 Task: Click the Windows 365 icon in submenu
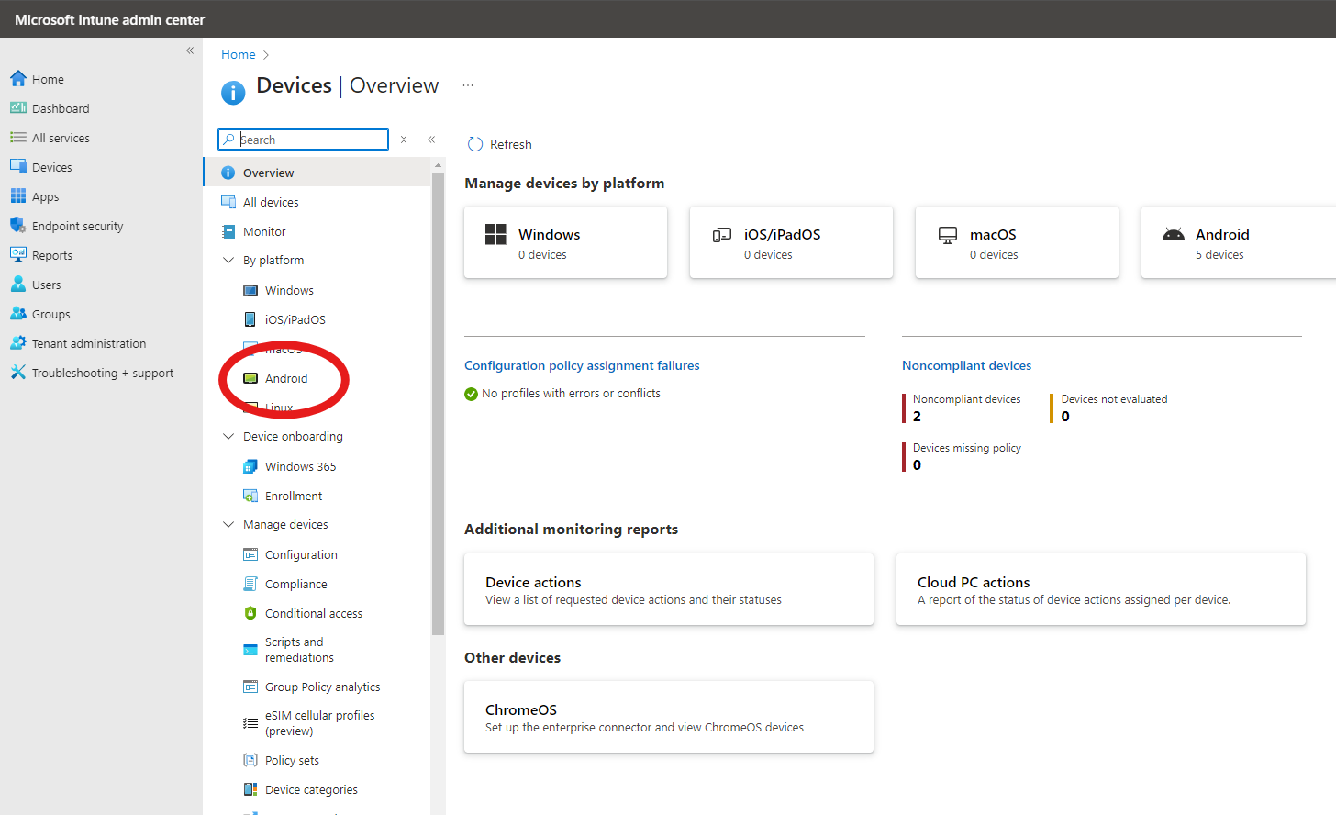point(250,466)
